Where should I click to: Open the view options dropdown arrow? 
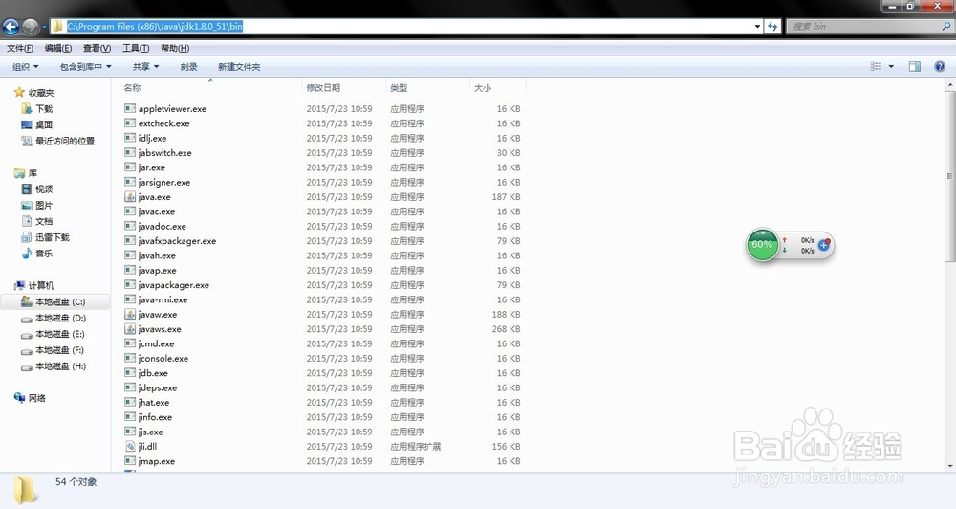click(x=891, y=67)
